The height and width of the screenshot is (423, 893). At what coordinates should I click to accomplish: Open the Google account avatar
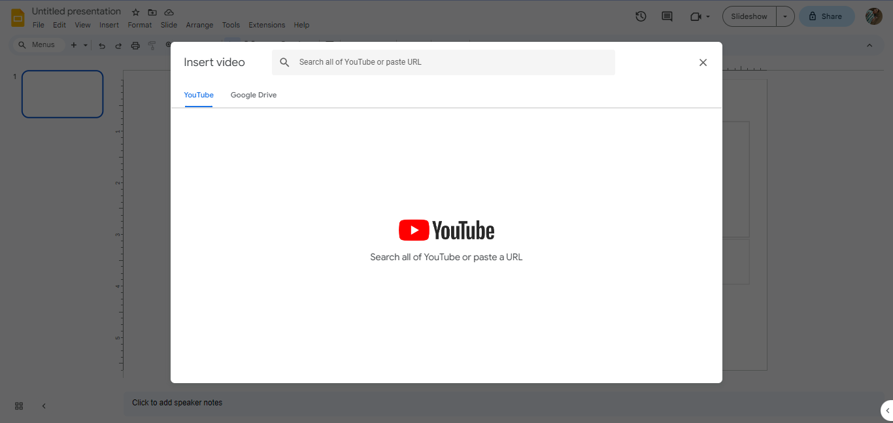874,16
